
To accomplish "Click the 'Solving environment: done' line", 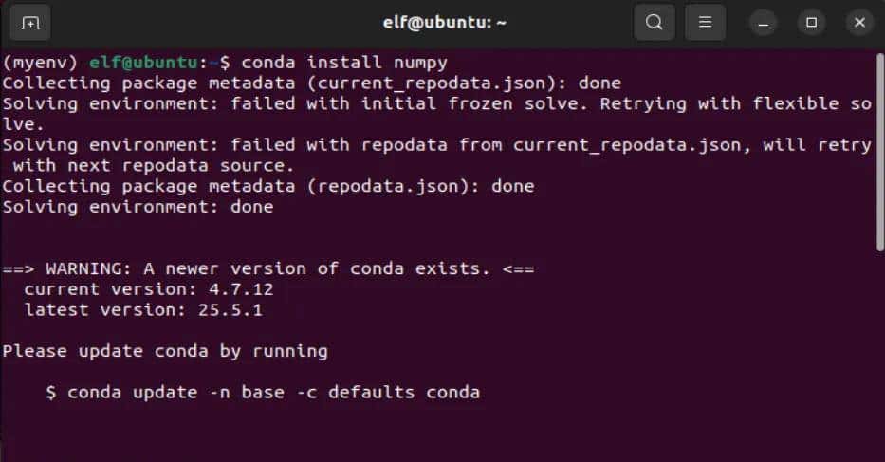I will [x=138, y=207].
